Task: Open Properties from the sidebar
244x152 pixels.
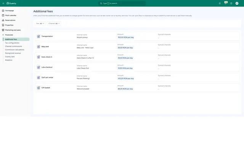Action: 9,25
